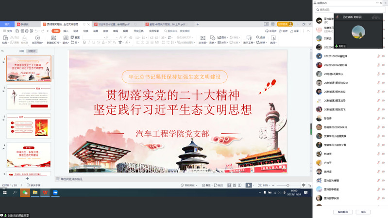Click the 新建幻灯片 icon
Screen dimensions: 388x218
pos(53,38)
